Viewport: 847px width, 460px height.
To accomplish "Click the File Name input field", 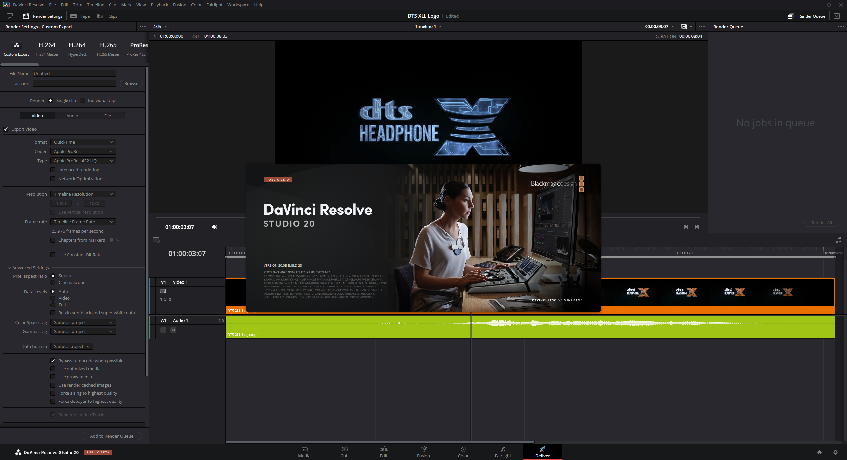I will 74,73.
